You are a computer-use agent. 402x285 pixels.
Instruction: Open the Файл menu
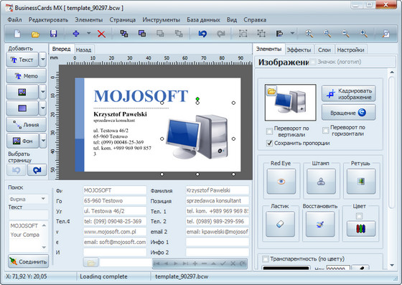tap(14, 19)
